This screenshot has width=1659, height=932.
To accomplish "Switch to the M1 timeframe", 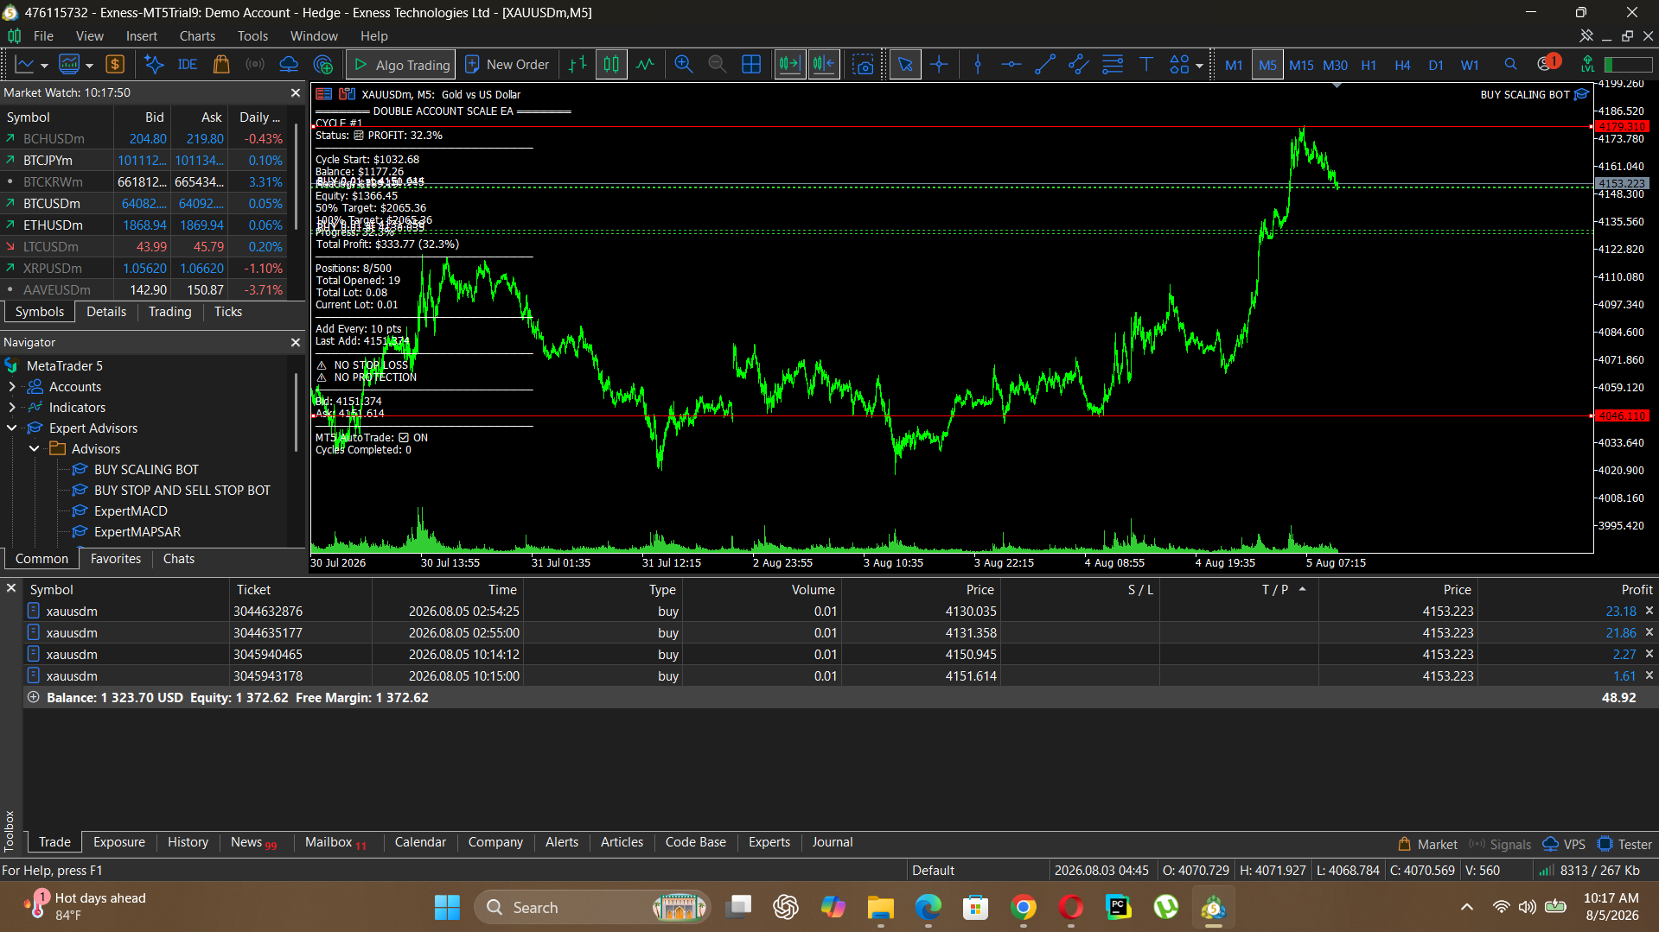I will (1234, 65).
